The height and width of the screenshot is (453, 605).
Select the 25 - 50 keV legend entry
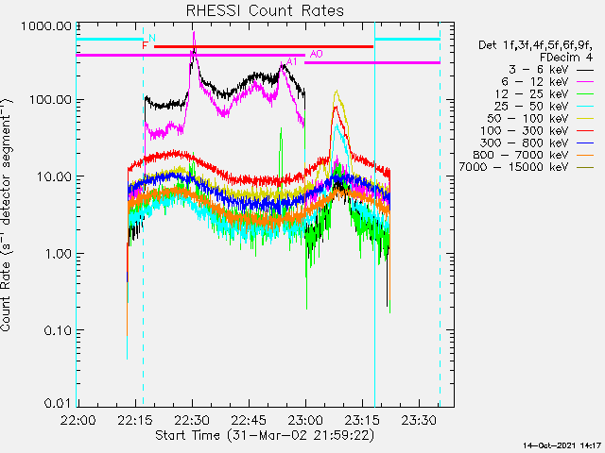(x=544, y=106)
